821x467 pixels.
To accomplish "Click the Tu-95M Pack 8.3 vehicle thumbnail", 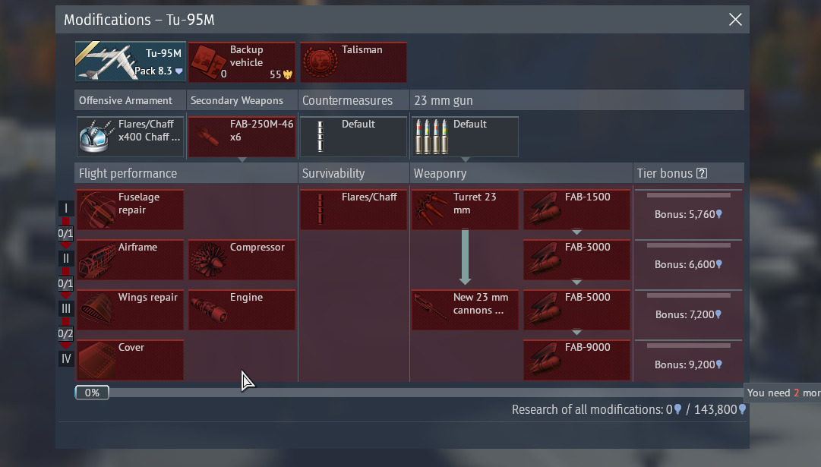I will tap(130, 62).
